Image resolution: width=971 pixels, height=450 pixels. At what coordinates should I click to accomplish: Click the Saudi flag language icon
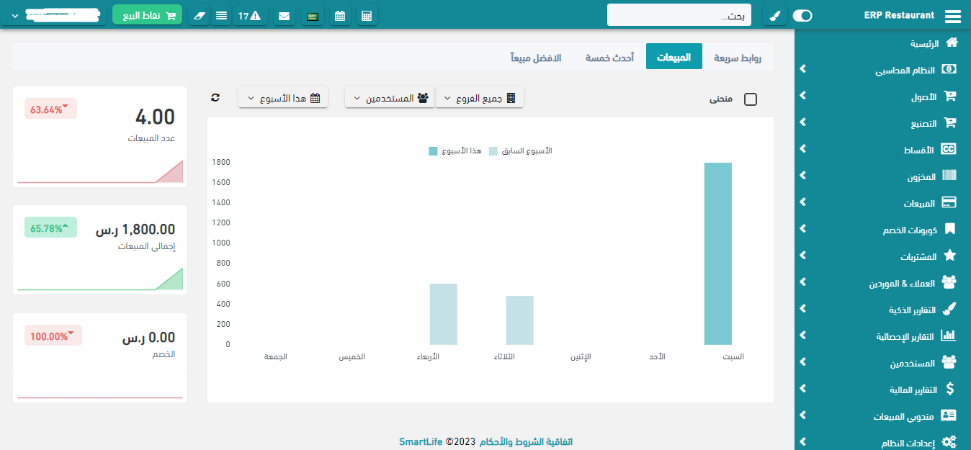tap(313, 15)
